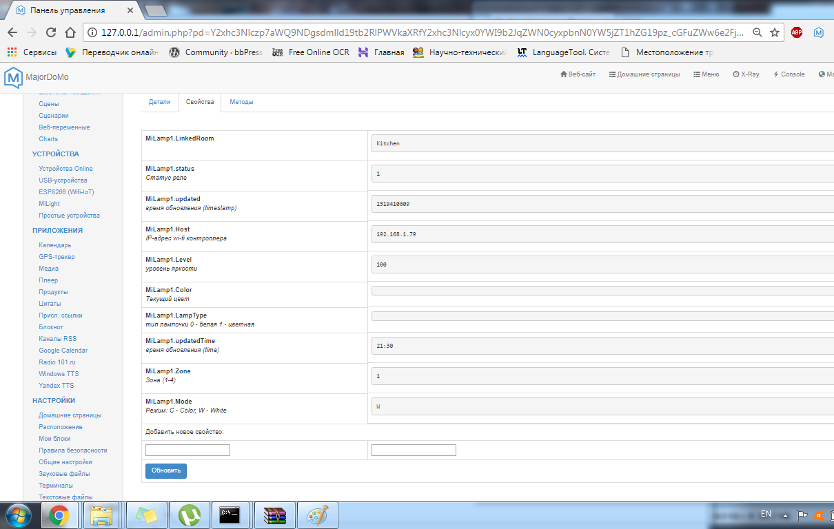
Task: Click browser forward arrow
Action: pos(31,32)
